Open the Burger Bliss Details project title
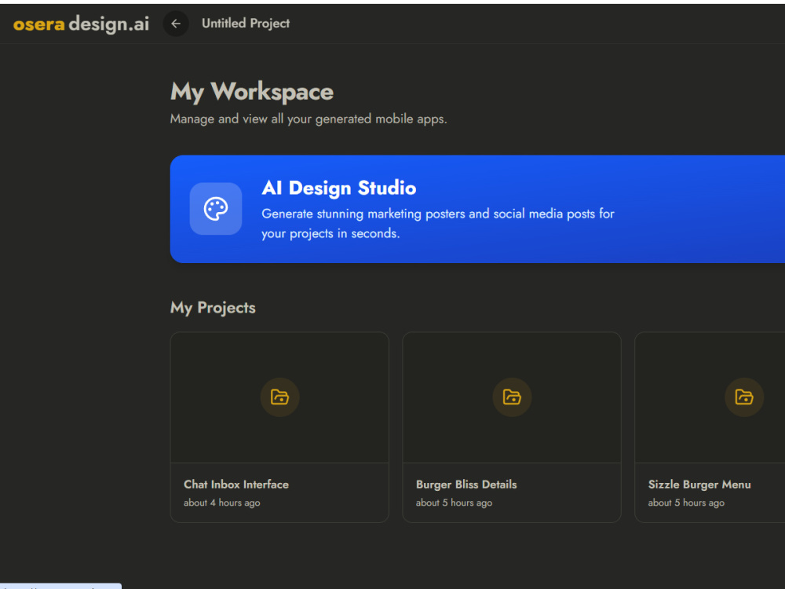 click(x=466, y=485)
